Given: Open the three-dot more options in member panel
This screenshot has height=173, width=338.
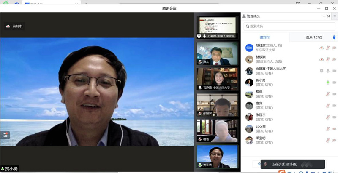Looking at the screenshot, I should (x=324, y=16).
